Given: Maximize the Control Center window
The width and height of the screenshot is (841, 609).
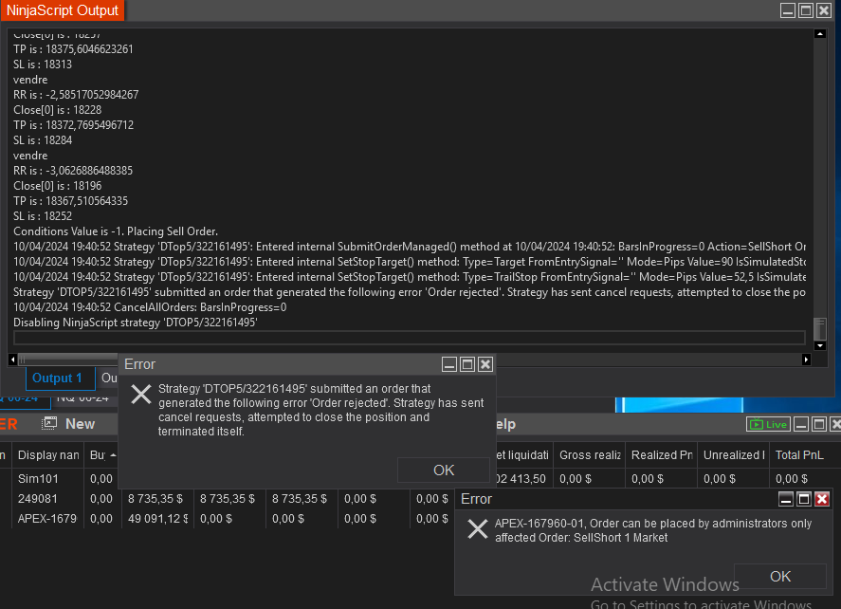Looking at the screenshot, I should click(x=819, y=424).
